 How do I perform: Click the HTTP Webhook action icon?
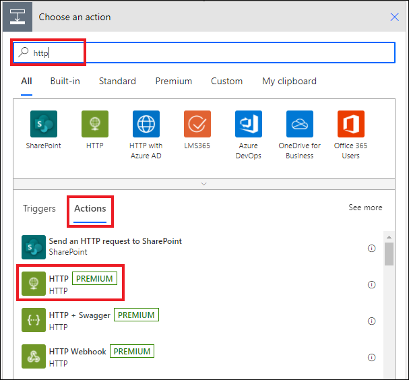(34, 356)
